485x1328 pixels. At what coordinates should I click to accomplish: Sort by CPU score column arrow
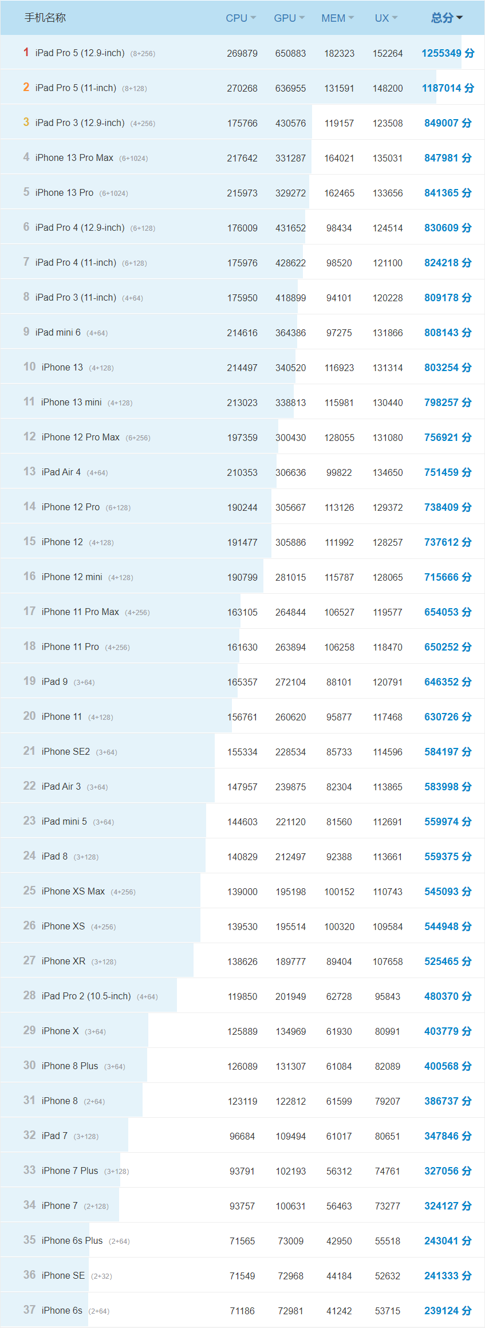253,18
